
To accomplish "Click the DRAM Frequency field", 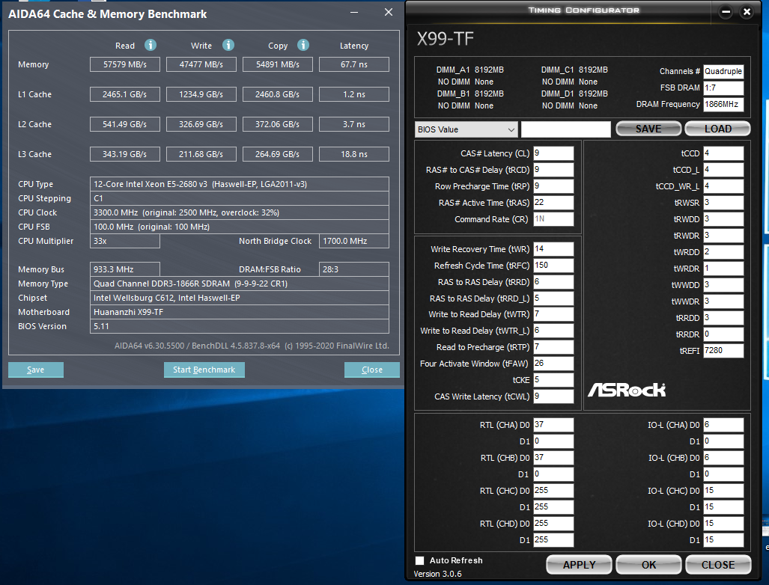I will (x=723, y=105).
